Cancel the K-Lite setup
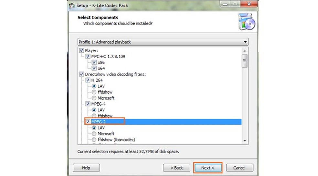Screen dimensions: 318x176 pos(239,168)
